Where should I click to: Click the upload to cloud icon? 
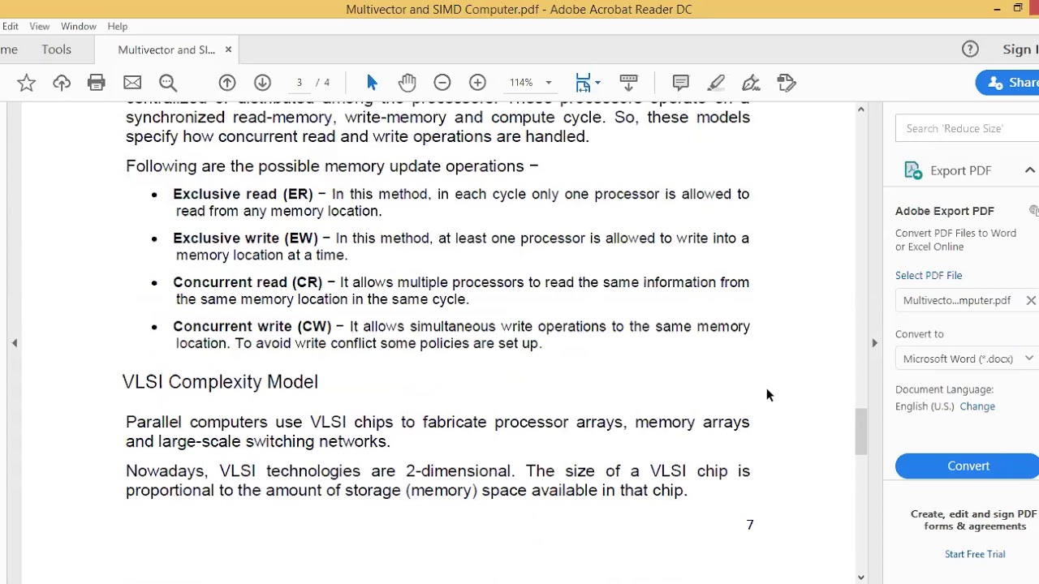62,83
